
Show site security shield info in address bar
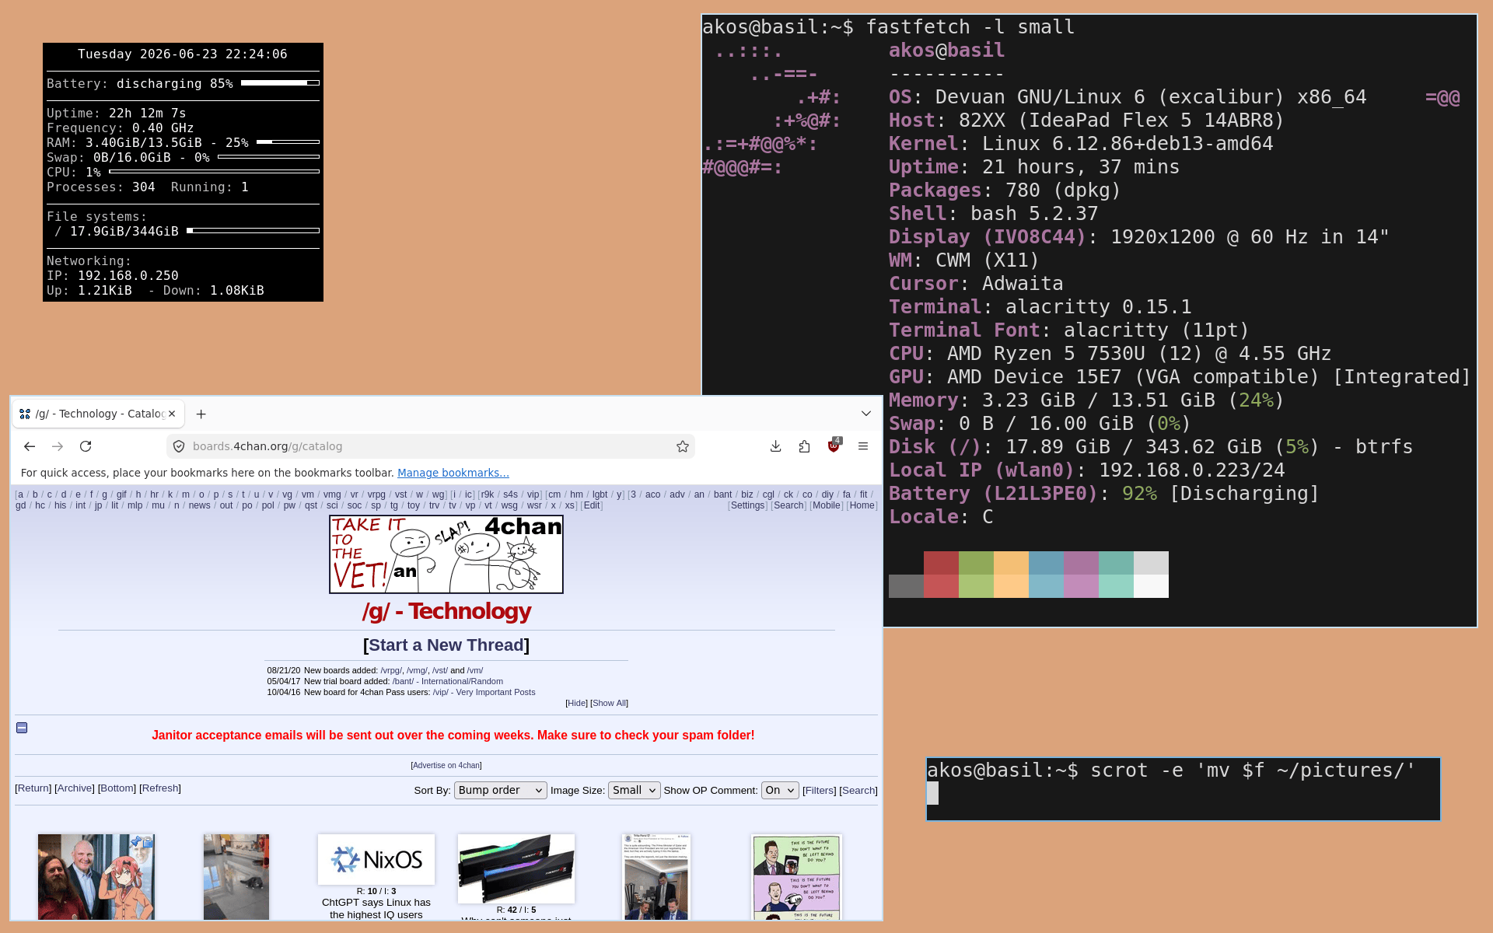pyautogui.click(x=179, y=446)
